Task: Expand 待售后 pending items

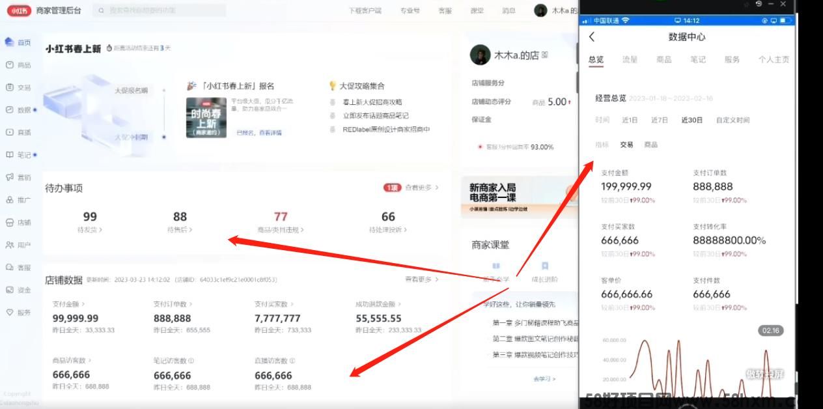Action: coord(180,230)
